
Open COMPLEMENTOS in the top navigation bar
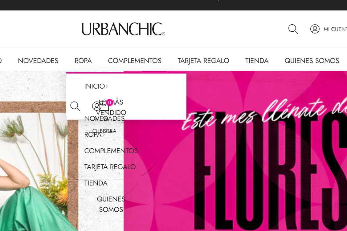click(x=135, y=61)
